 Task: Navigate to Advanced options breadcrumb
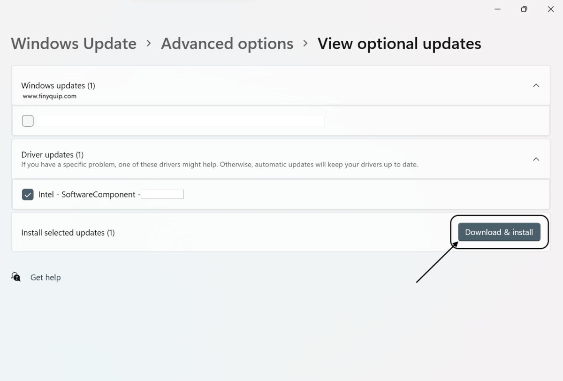point(227,44)
